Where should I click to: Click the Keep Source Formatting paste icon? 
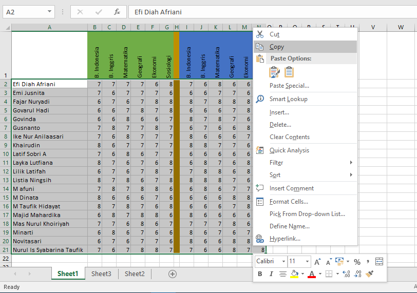[274, 72]
